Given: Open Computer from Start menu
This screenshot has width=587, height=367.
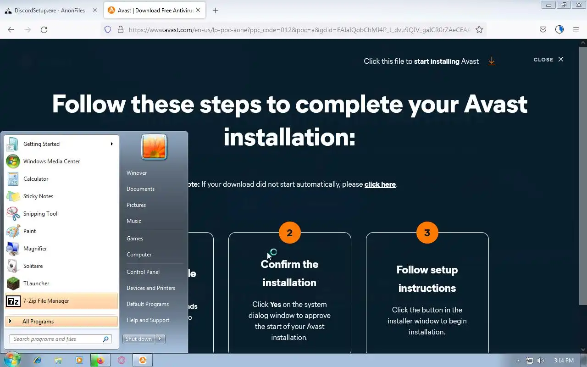Looking at the screenshot, I should [139, 255].
